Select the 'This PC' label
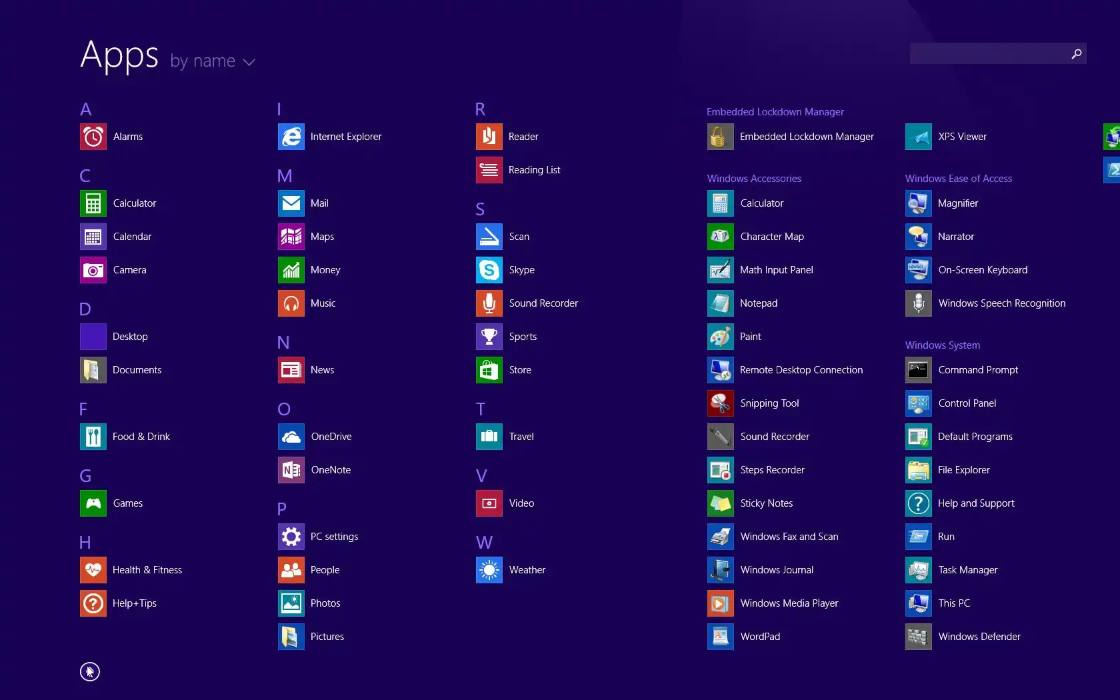The image size is (1120, 700). click(x=955, y=603)
